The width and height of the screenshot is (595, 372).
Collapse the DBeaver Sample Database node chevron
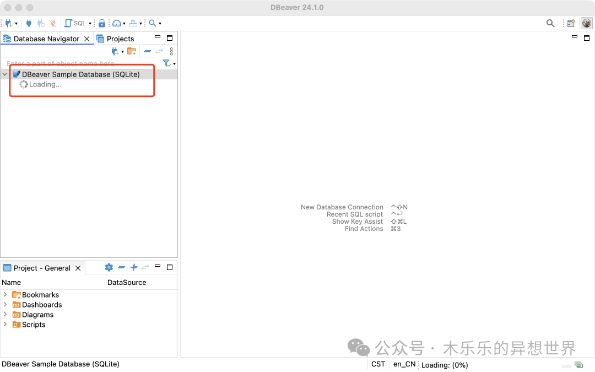tap(4, 74)
